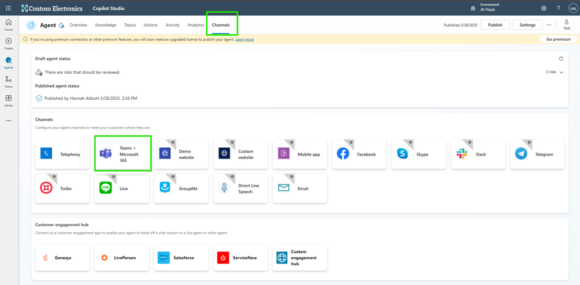Switch to the Analytics tab
This screenshot has width=580, height=285.
click(196, 25)
